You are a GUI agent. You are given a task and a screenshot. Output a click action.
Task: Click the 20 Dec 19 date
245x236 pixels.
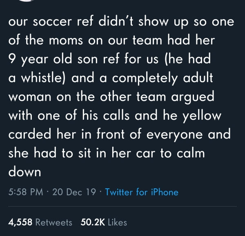pos(74,192)
